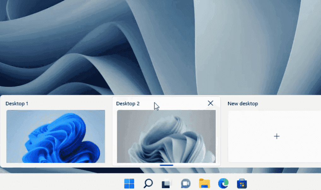Image resolution: width=321 pixels, height=190 pixels.
Task: Open Microsoft Store from taskbar
Action: tap(242, 183)
